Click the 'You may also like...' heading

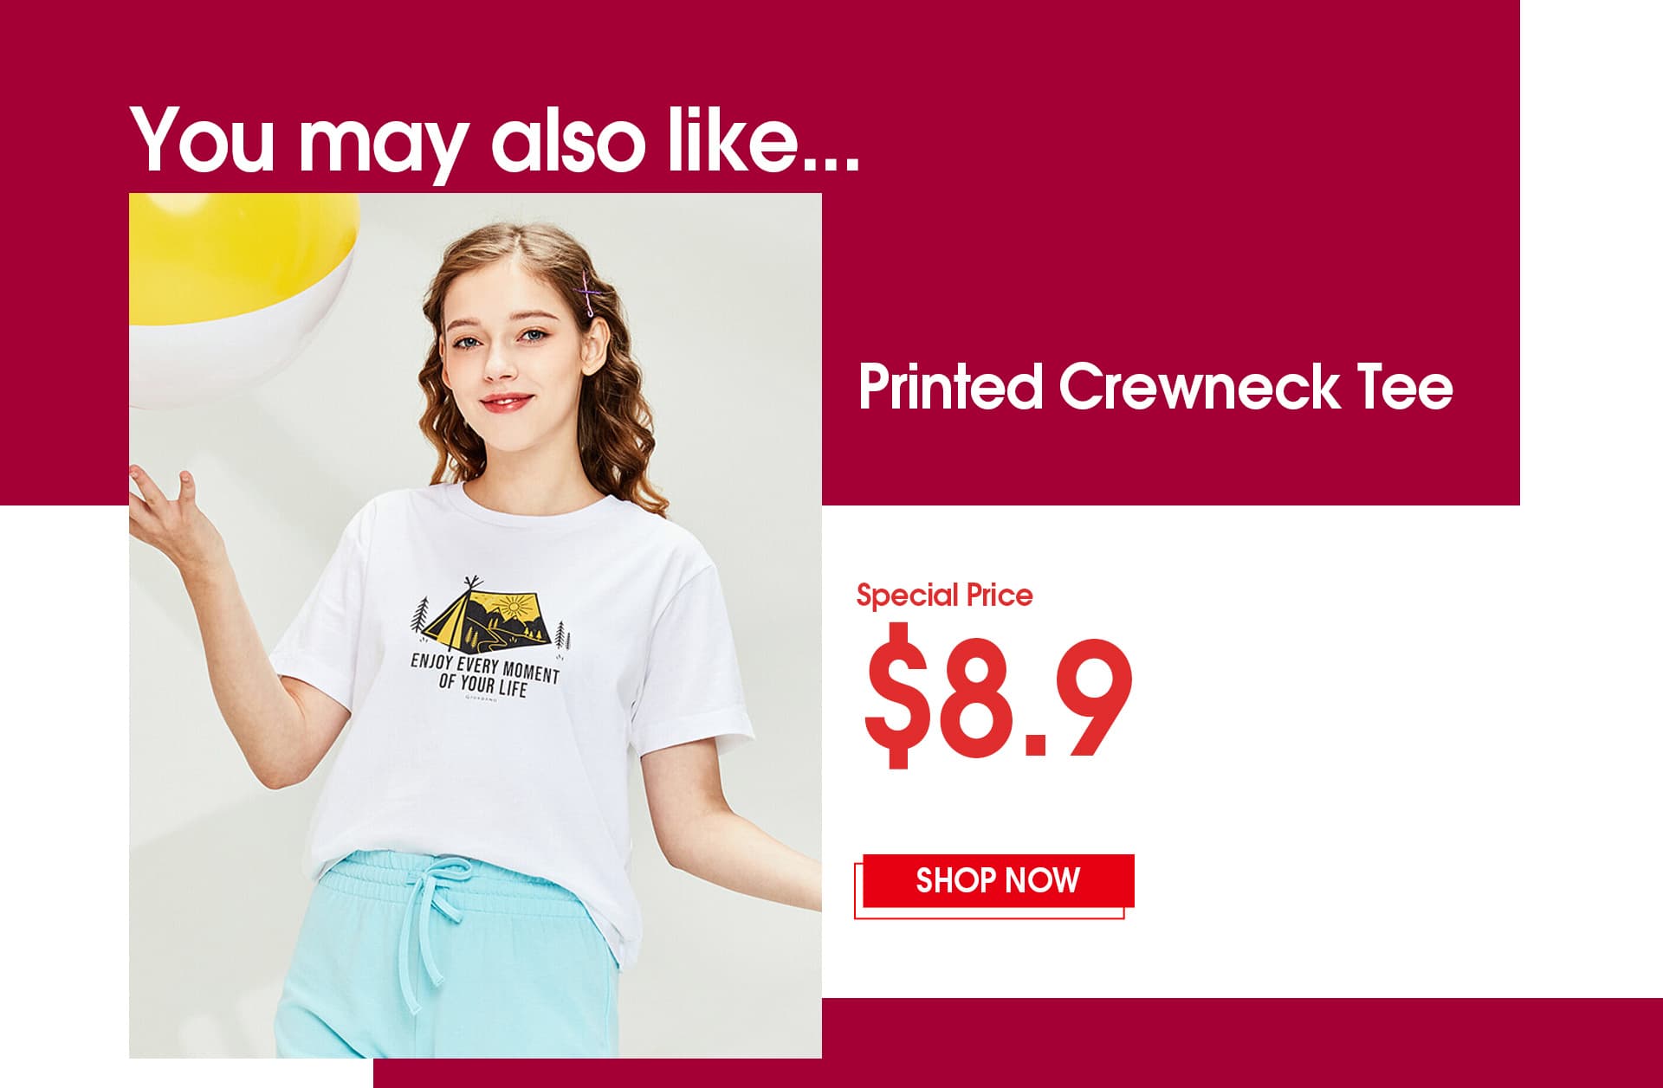click(x=494, y=138)
